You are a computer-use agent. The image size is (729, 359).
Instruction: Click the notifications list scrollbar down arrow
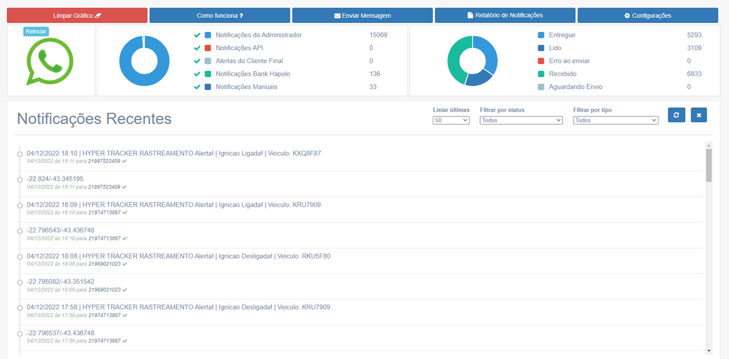(709, 351)
